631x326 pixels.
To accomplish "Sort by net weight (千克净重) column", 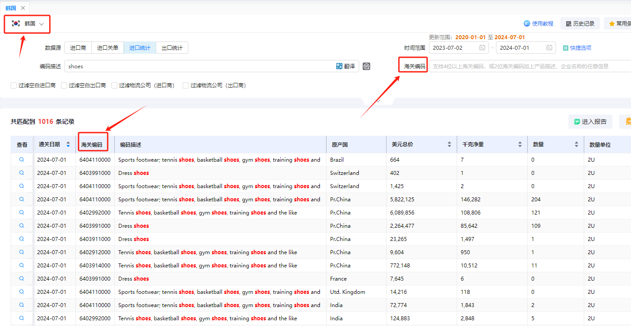I will click(520, 144).
